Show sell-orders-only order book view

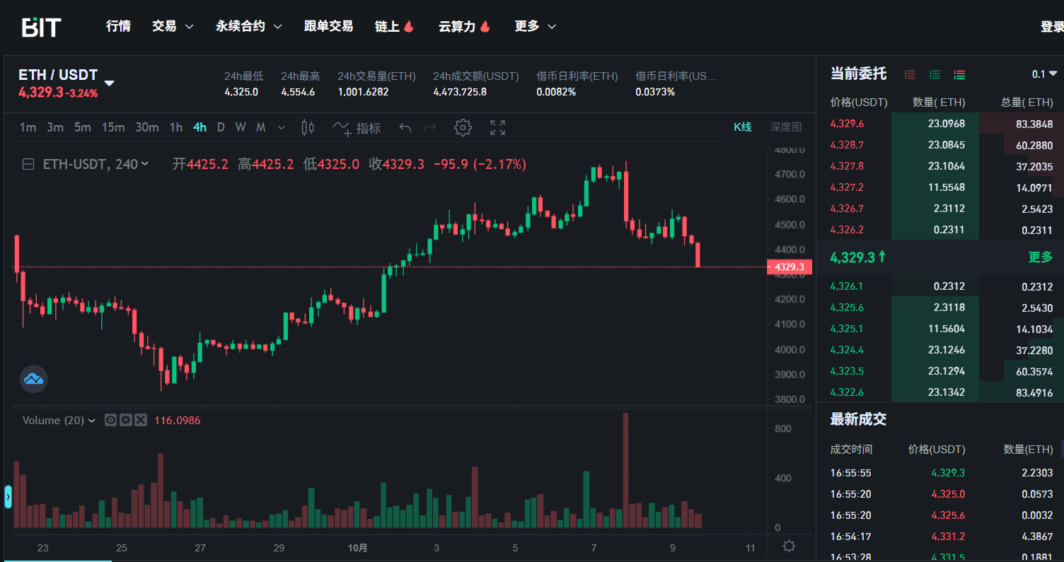coord(910,75)
